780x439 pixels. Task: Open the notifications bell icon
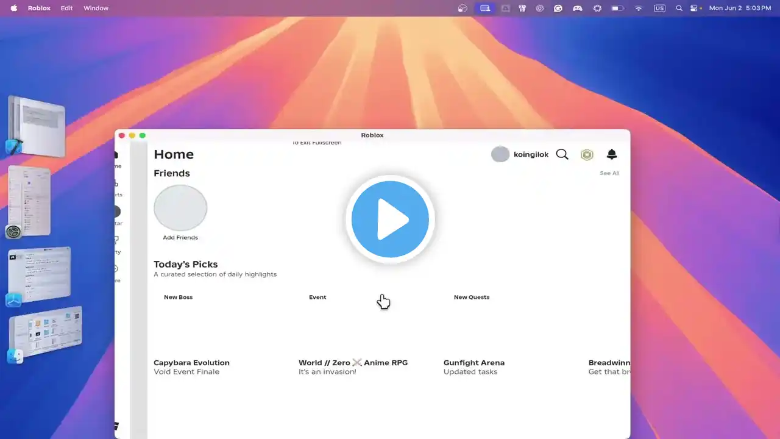click(612, 154)
